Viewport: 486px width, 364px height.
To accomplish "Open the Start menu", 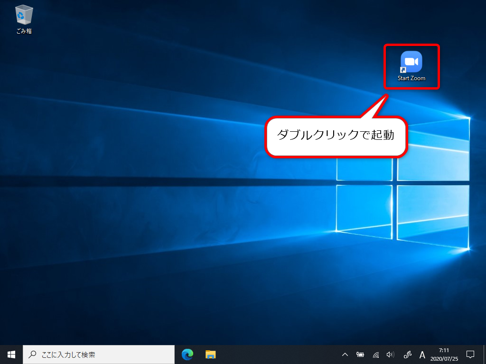I will 10,354.
